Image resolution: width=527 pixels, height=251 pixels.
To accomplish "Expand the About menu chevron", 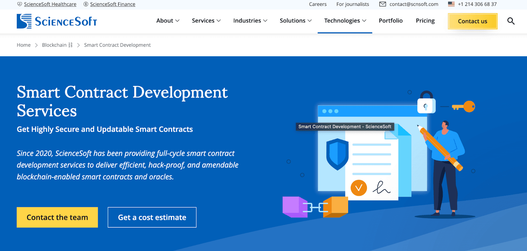I will click(178, 21).
